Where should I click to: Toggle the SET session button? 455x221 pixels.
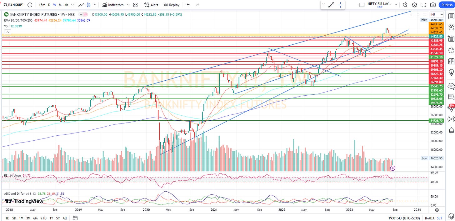point(439,218)
